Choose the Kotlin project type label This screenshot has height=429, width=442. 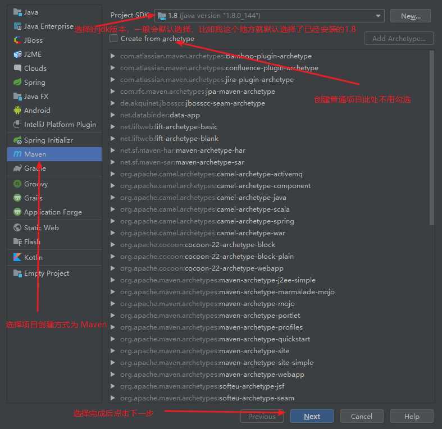coord(33,257)
